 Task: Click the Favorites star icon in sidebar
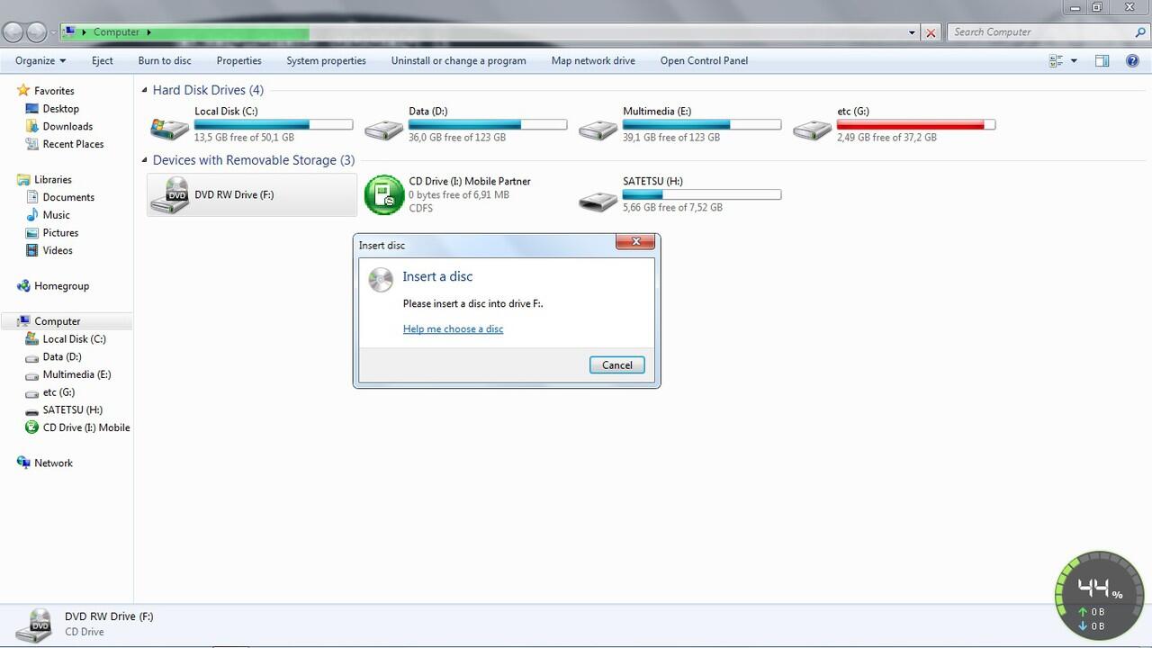click(23, 91)
